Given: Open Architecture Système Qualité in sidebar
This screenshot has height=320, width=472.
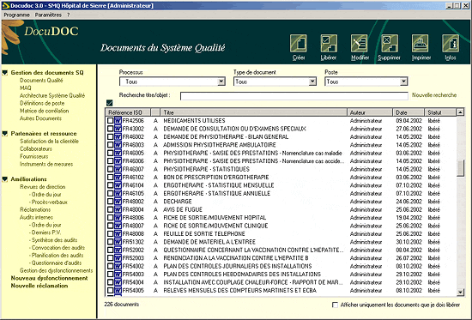Looking at the screenshot, I should pyautogui.click(x=52, y=96).
